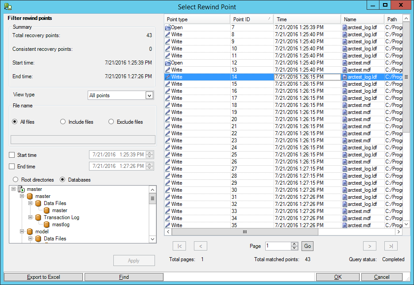The width and height of the screenshot is (414, 285).
Task: Sort by the Time column header
Action: (307, 19)
